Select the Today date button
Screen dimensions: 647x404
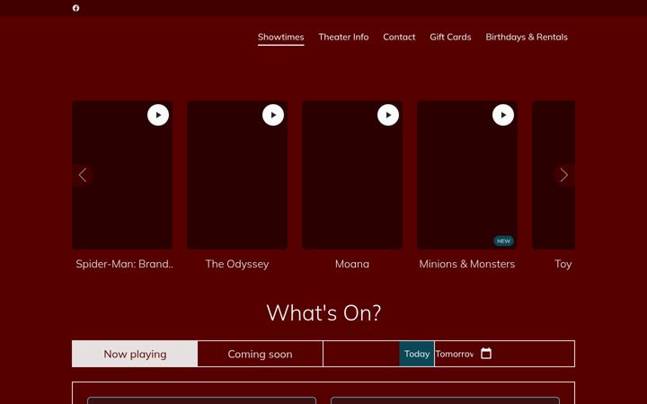[x=417, y=354]
